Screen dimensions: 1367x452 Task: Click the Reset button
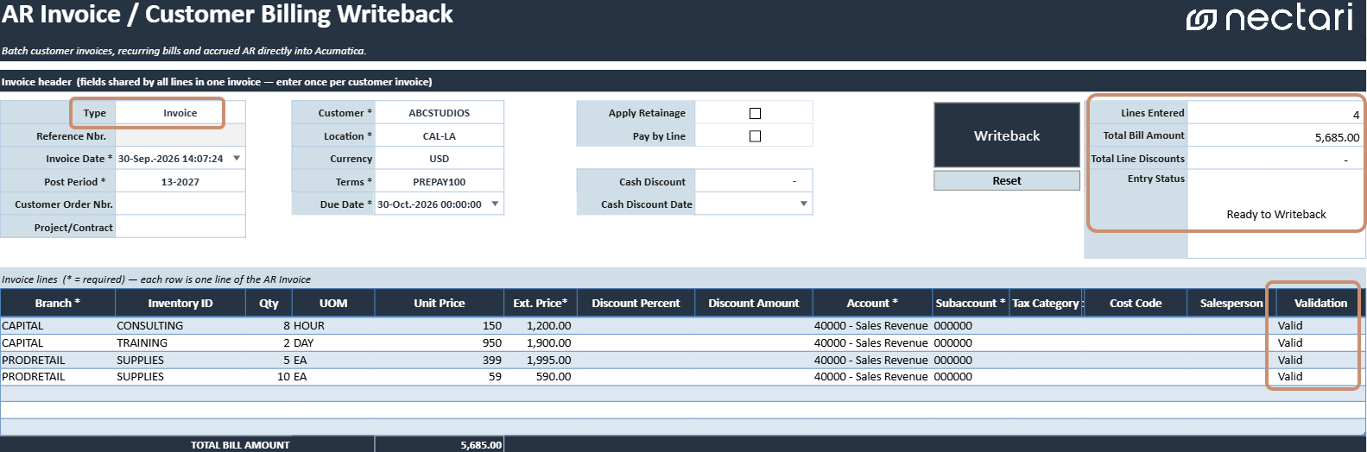[x=1007, y=180]
